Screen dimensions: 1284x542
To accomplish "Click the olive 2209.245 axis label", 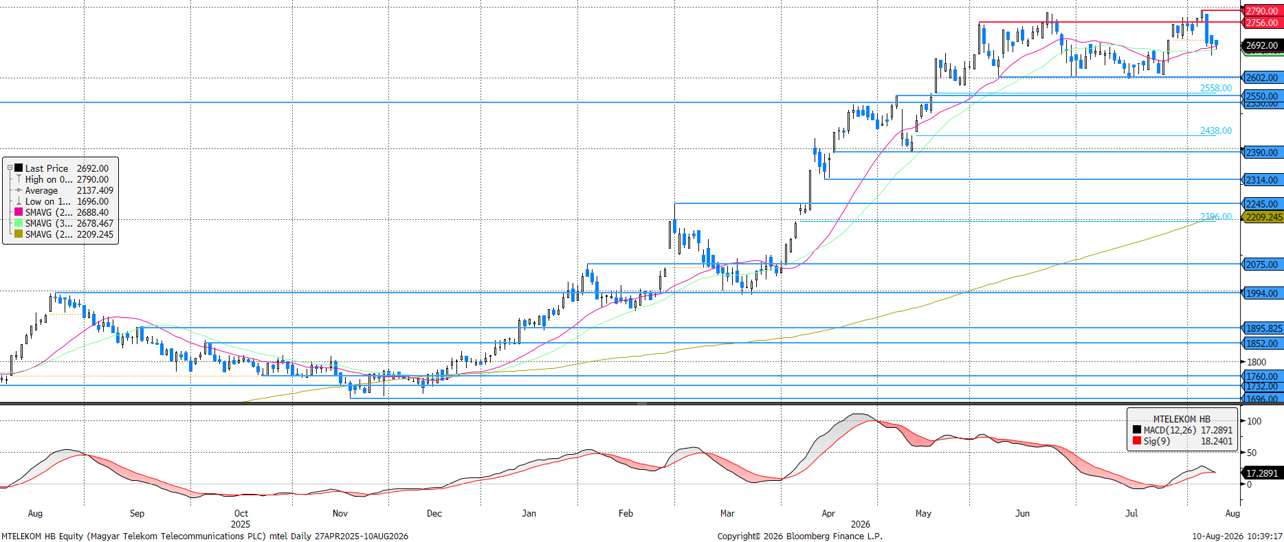I will (x=1263, y=217).
